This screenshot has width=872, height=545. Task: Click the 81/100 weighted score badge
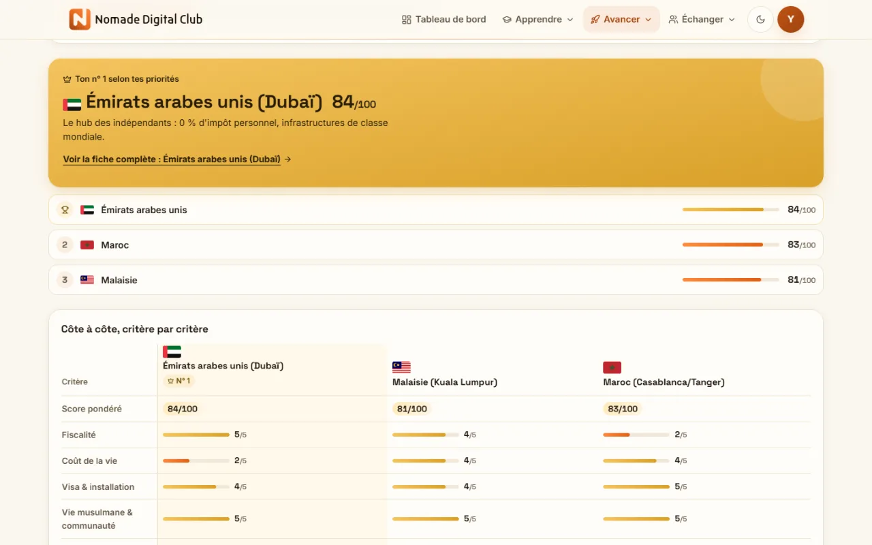pyautogui.click(x=411, y=409)
